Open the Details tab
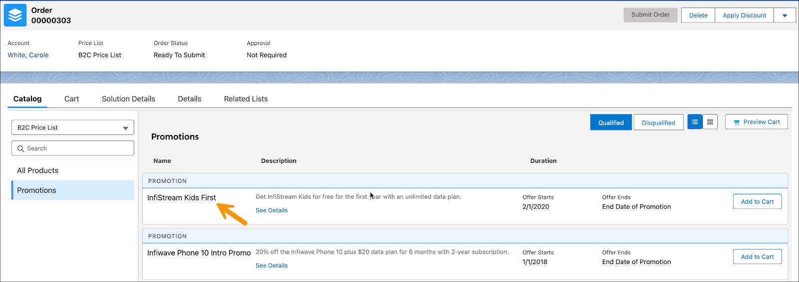This screenshot has width=799, height=282. pyautogui.click(x=189, y=99)
